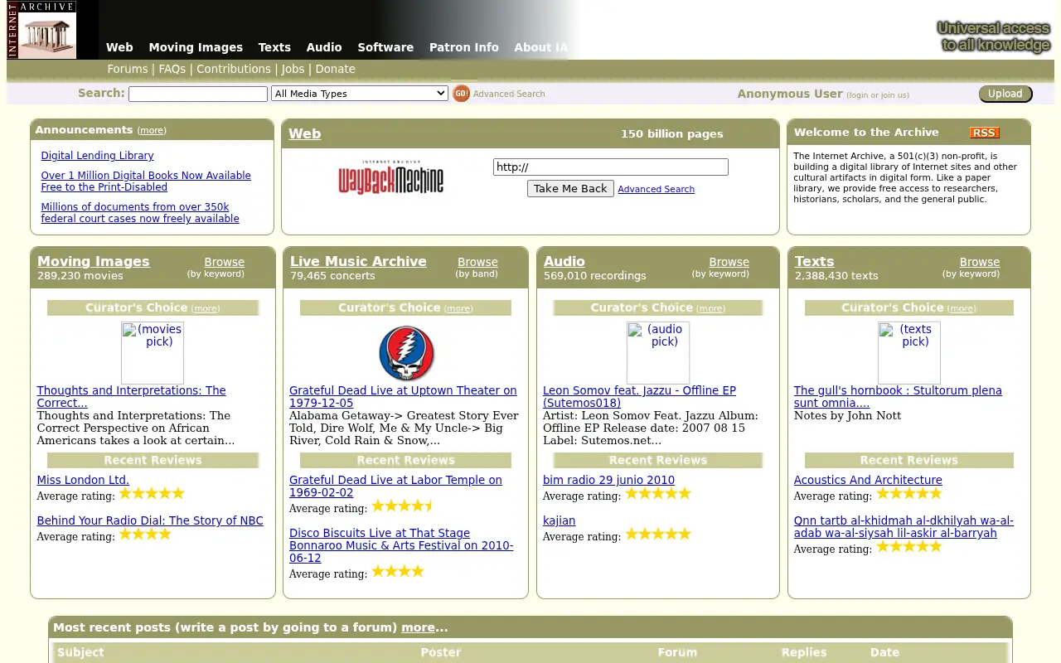Select the Software tab
The image size is (1061, 663).
tap(385, 47)
